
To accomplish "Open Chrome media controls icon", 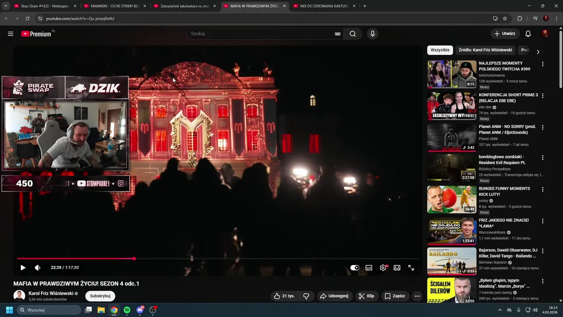I will pos(535,18).
